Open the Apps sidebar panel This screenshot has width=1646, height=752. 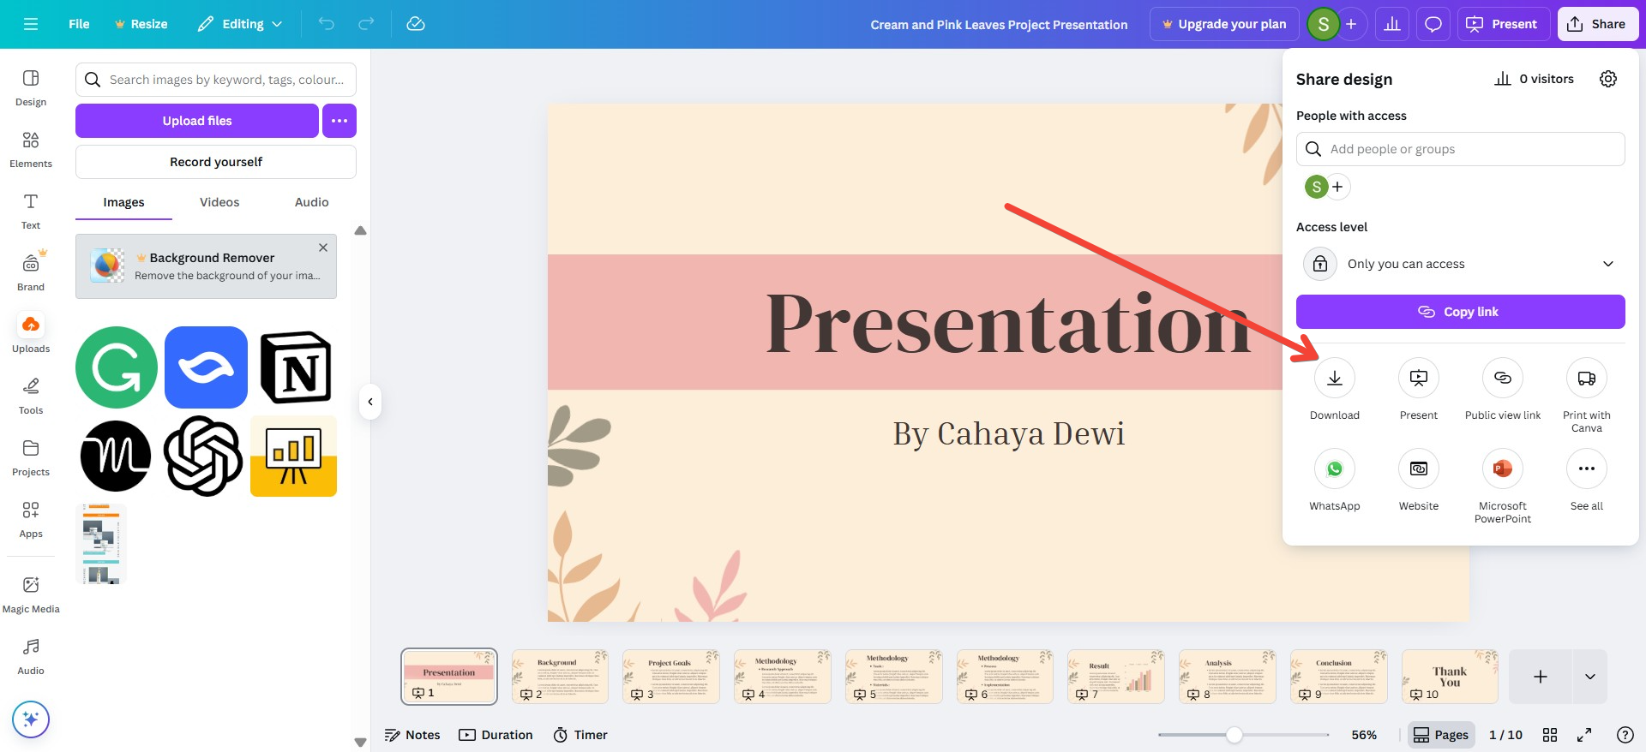pos(31,520)
